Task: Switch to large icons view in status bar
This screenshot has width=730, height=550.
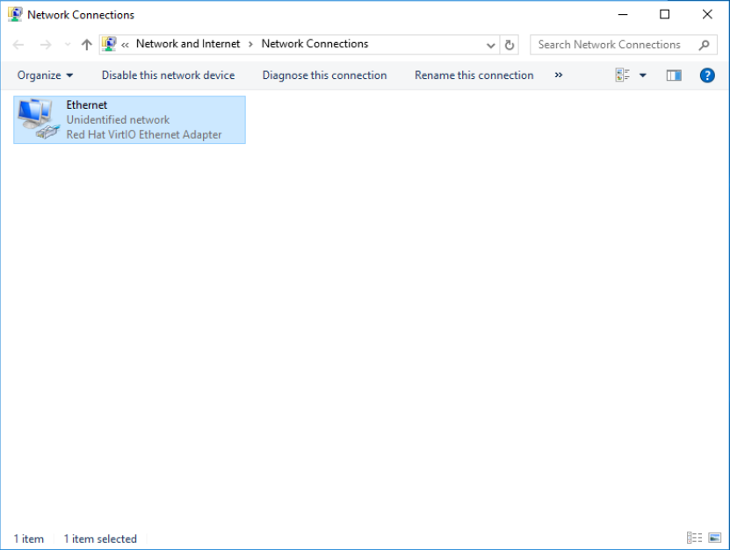Action: click(x=713, y=539)
